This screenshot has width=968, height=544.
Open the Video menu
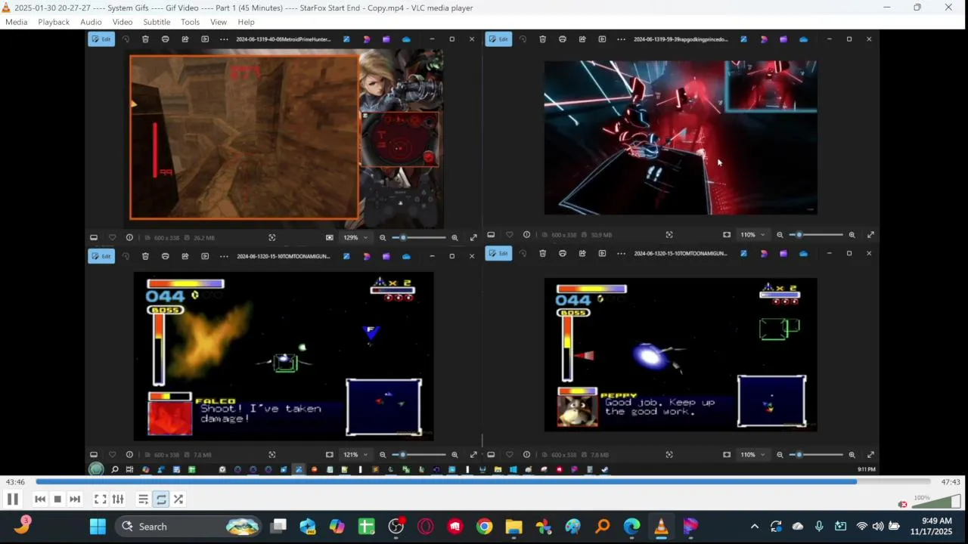click(x=123, y=22)
